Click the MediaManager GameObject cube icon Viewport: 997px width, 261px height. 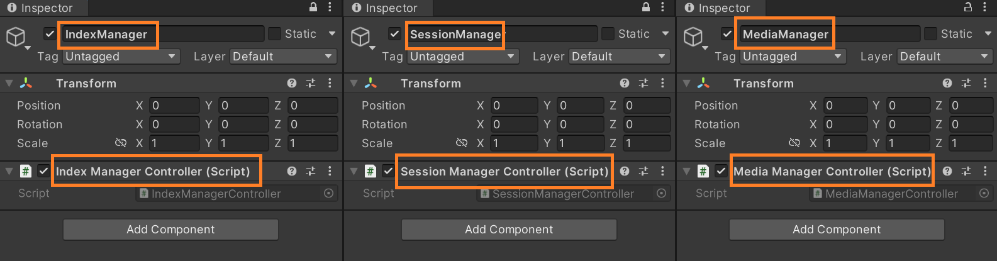pyautogui.click(x=693, y=36)
